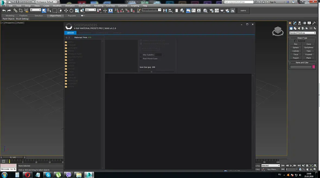This screenshot has width=320, height=178.
Task: Activate the Select and Rotate tool
Action: (71, 11)
